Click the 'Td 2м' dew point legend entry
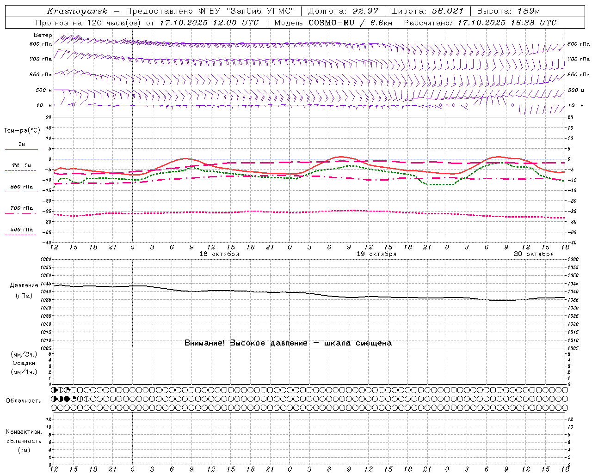 [x=21, y=165]
